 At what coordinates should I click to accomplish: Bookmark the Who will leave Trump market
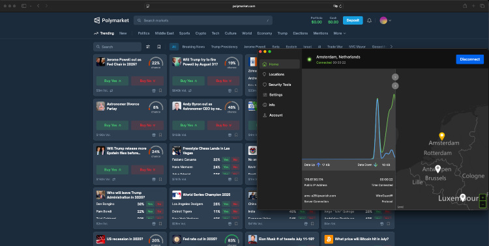[160, 224]
